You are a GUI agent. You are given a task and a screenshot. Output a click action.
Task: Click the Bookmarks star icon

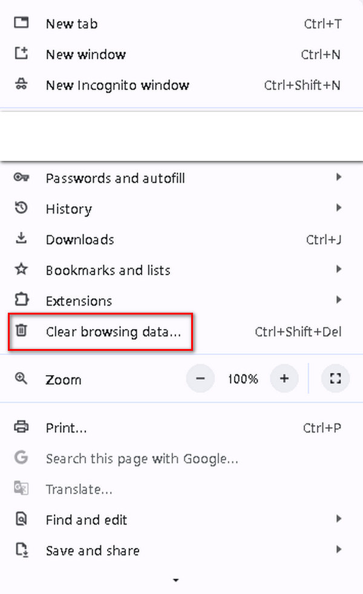click(x=21, y=270)
